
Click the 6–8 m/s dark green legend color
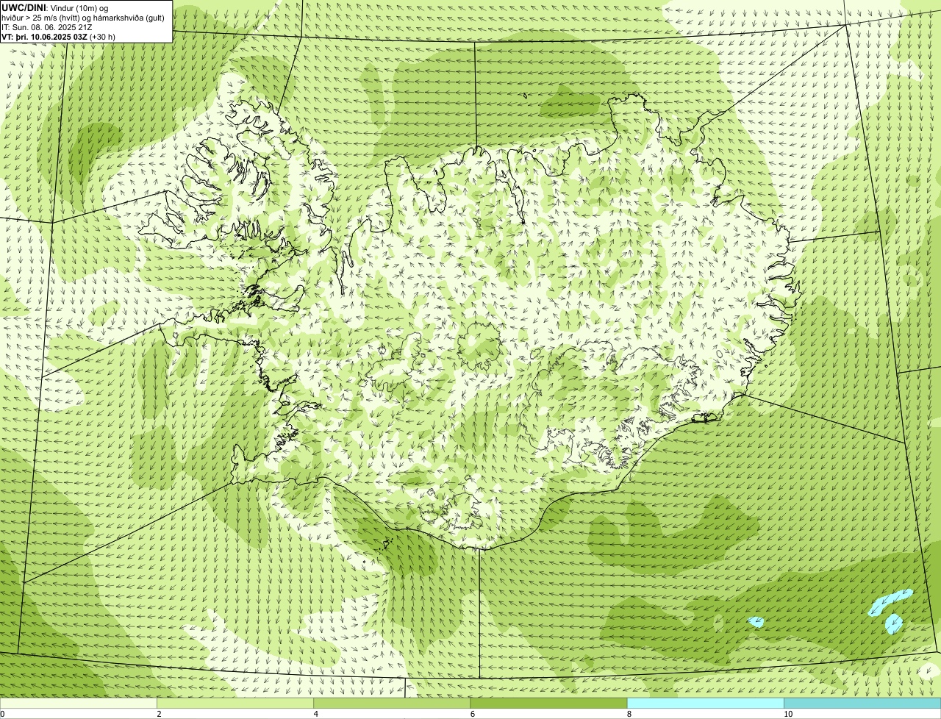(548, 704)
